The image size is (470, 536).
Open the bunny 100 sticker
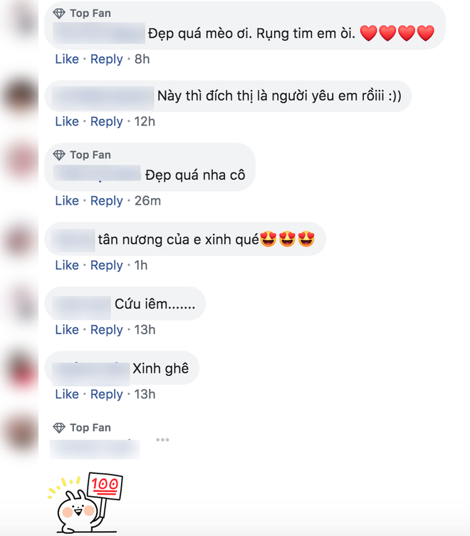[x=85, y=502]
